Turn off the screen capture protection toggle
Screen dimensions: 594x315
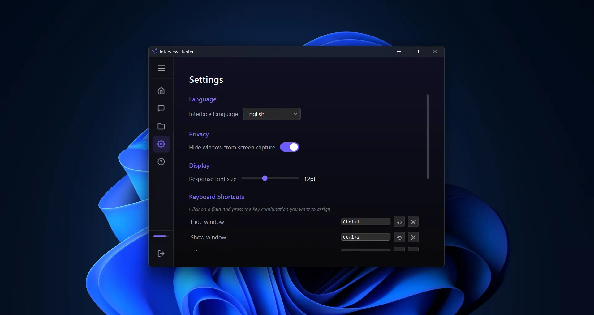click(x=290, y=147)
